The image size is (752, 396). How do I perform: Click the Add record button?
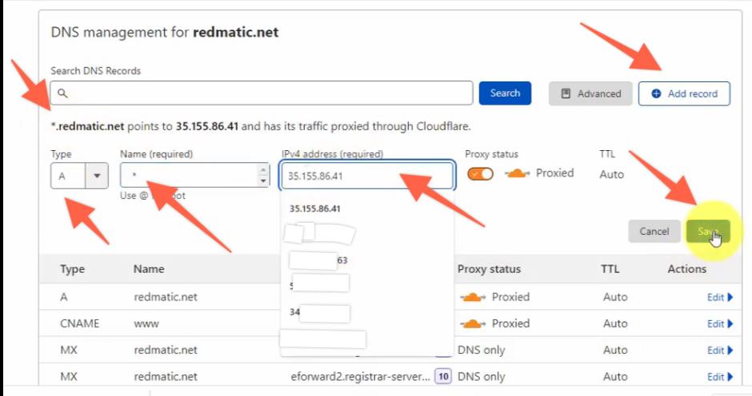[x=684, y=93]
